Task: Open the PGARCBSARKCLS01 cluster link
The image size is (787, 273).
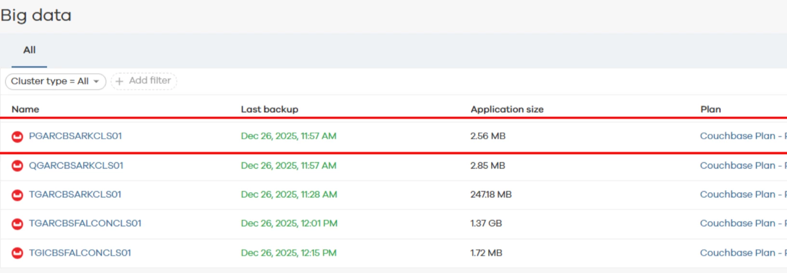Action: [75, 136]
